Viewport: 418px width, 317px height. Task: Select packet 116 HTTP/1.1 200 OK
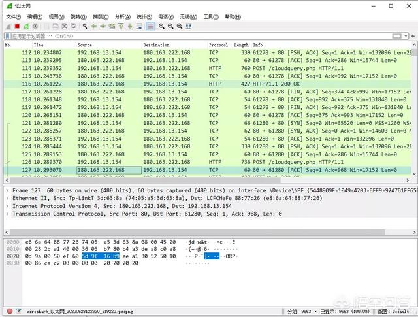(x=208, y=84)
